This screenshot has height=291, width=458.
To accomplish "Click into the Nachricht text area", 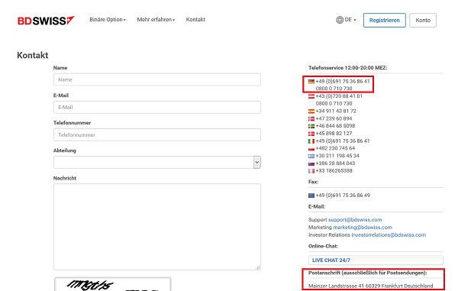I will pos(156,227).
